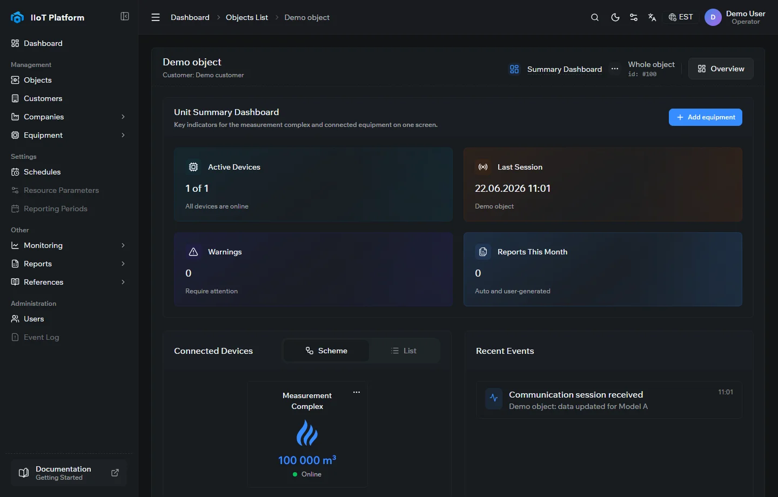Expand the Reports submenu chevron
Viewport: 778px width, 497px height.
click(x=123, y=264)
